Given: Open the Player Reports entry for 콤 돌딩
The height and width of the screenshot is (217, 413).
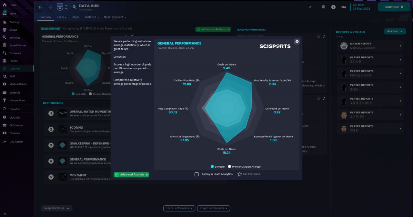Looking at the screenshot, I should coord(370,87).
